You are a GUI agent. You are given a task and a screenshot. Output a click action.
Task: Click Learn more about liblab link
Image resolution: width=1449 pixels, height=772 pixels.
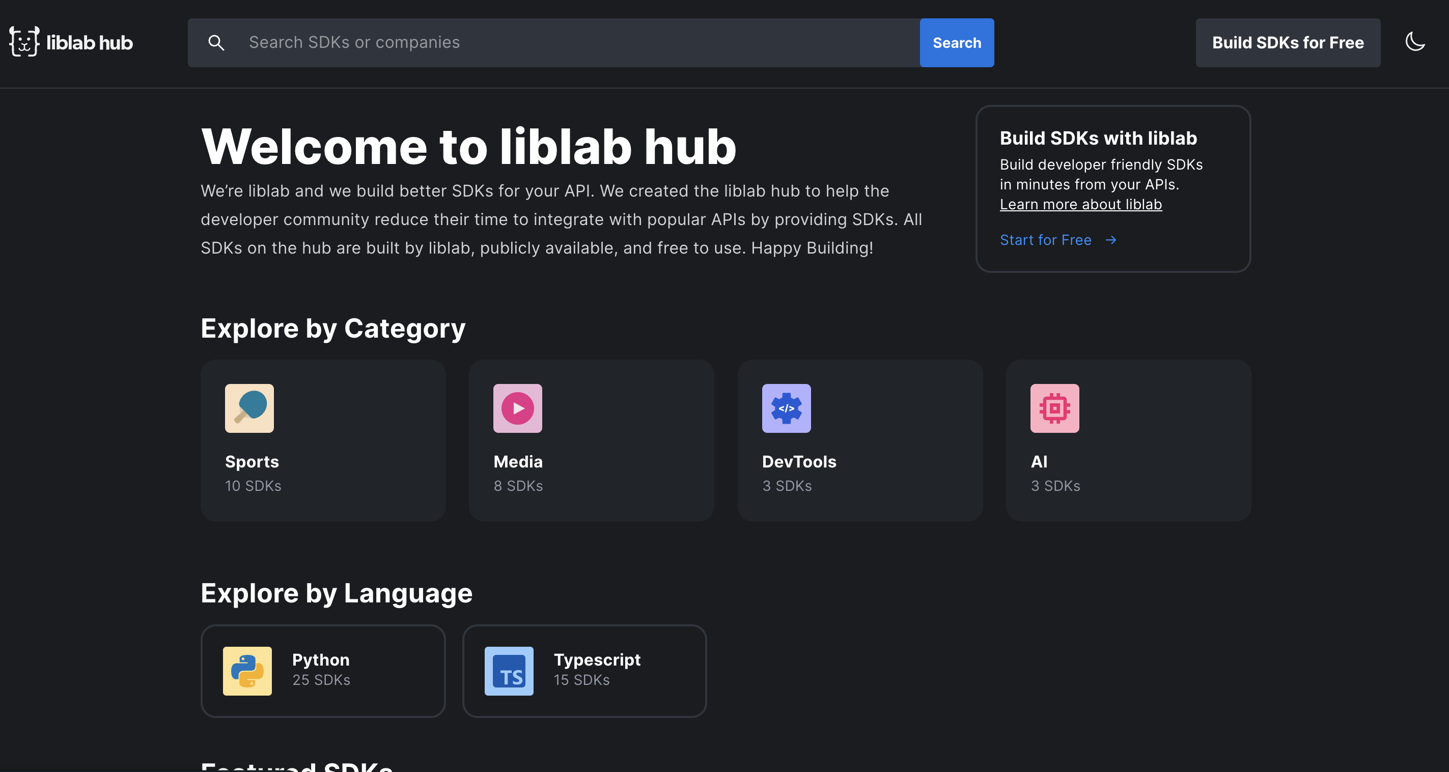(x=1081, y=203)
